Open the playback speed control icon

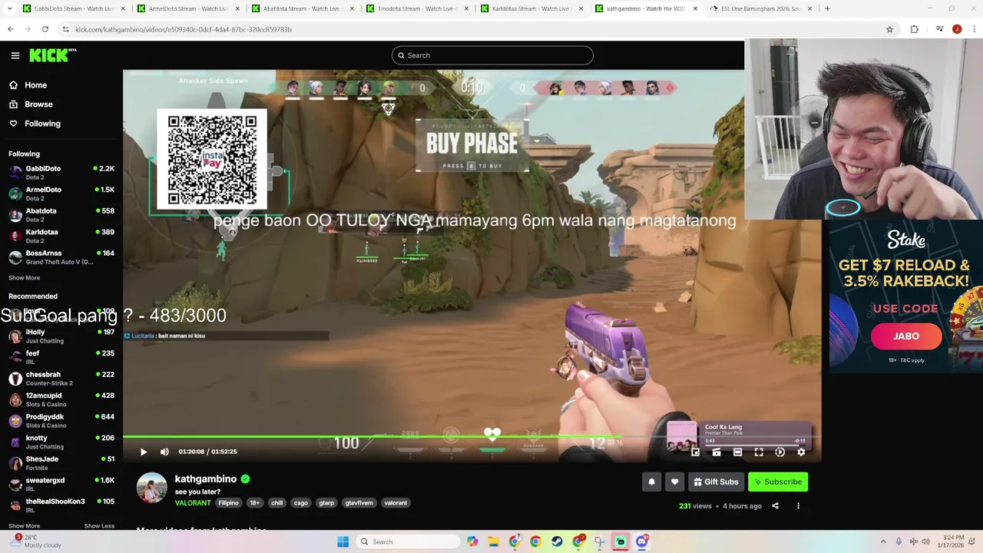(779, 452)
